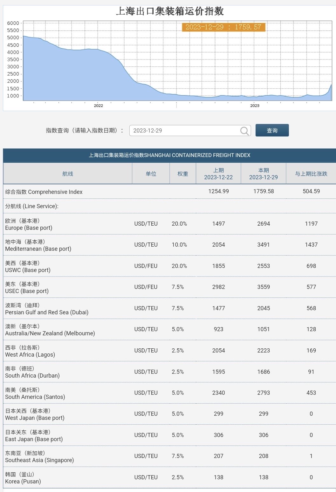This screenshot has width=336, height=492.
Task: Focus the index date input 2023-12-29
Action: click(190, 131)
